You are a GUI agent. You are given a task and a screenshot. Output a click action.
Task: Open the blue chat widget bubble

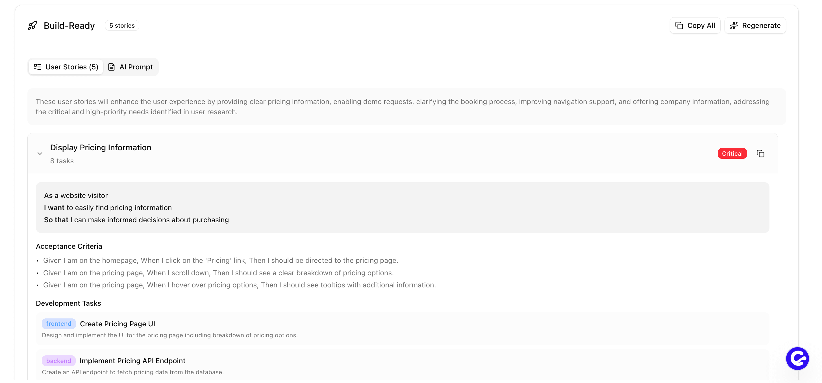click(797, 358)
